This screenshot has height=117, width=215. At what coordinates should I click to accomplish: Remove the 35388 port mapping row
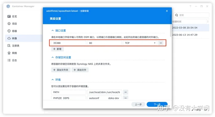(x=161, y=43)
